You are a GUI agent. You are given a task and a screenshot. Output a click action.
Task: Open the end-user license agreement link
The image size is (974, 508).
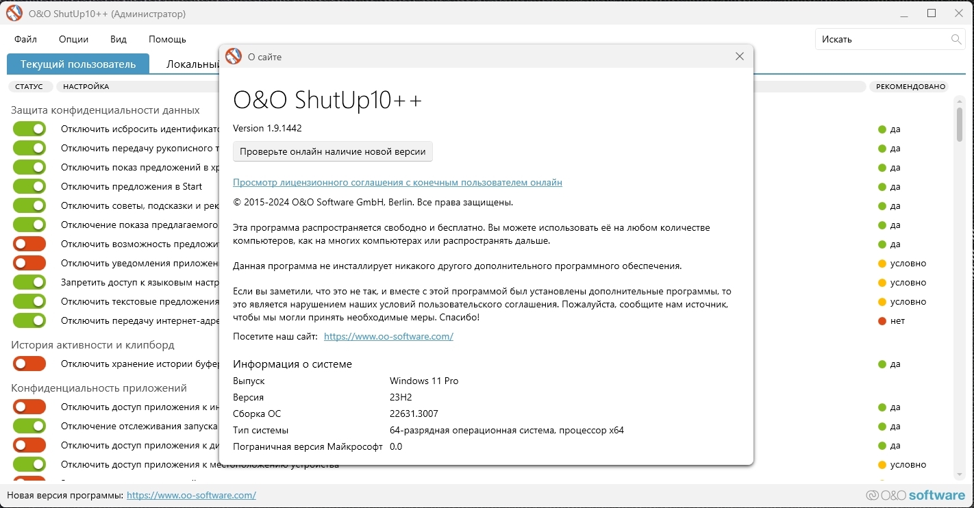point(397,183)
